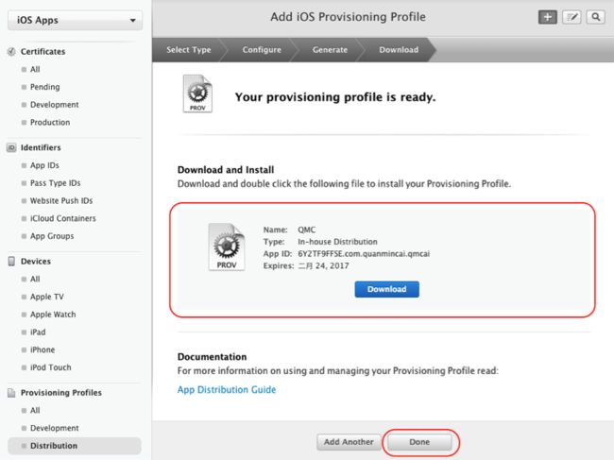Viewport: 614px width, 460px height.
Task: Click the Identifiers ID icon
Action: [x=11, y=147]
